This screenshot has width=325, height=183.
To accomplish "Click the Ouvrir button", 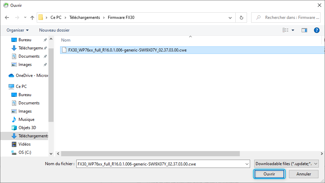I will (x=269, y=174).
